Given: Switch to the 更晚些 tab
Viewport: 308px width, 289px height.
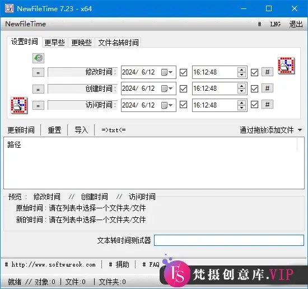Looking at the screenshot, I should click(82, 43).
